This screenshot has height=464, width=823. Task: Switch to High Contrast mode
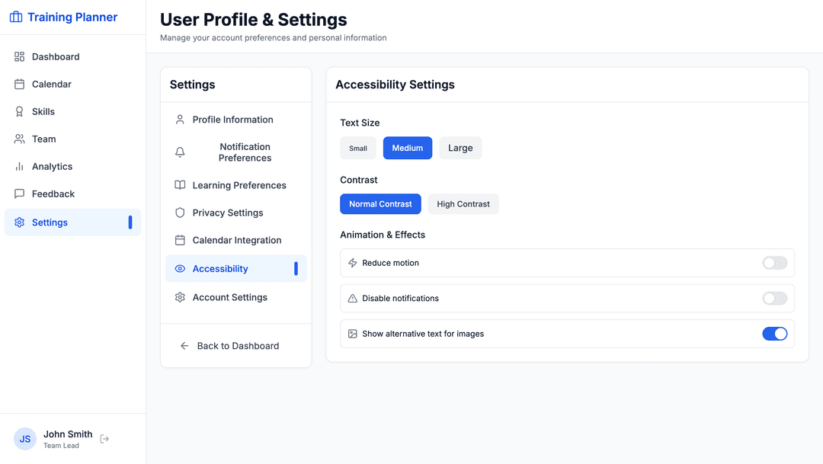[x=463, y=204]
